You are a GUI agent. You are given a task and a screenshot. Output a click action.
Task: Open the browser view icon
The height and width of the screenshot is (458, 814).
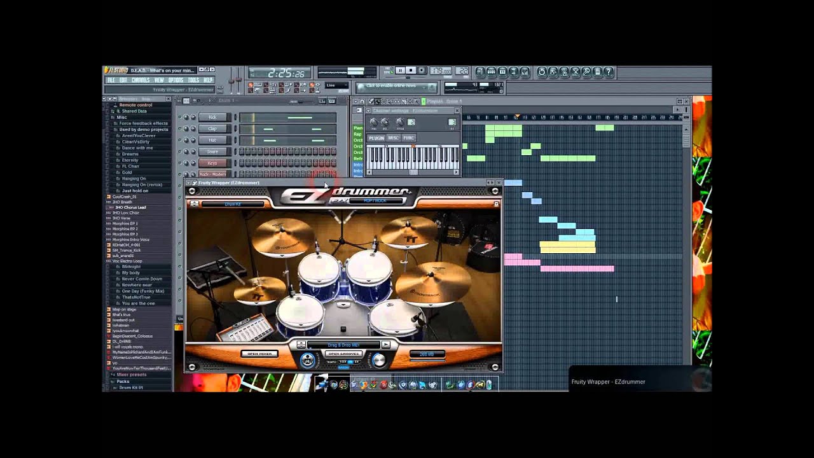(x=513, y=72)
